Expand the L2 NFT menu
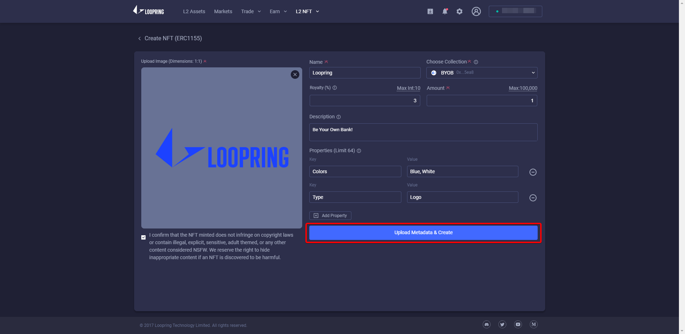The image size is (685, 334). [308, 11]
